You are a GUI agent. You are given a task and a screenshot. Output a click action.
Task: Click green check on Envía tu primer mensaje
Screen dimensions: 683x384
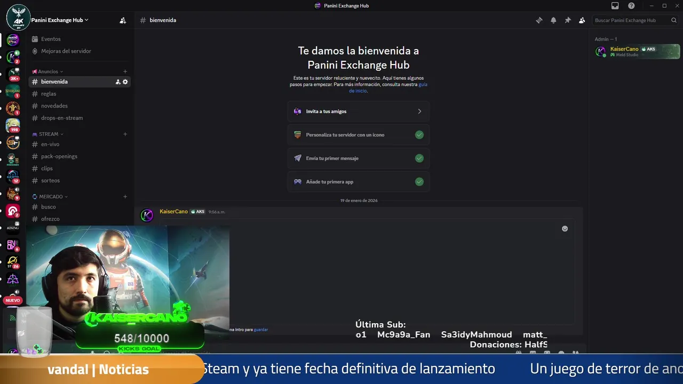419,158
